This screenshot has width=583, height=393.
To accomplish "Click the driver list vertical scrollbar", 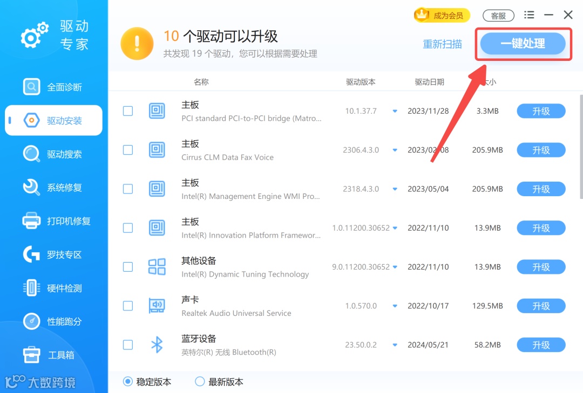I will coord(581,147).
